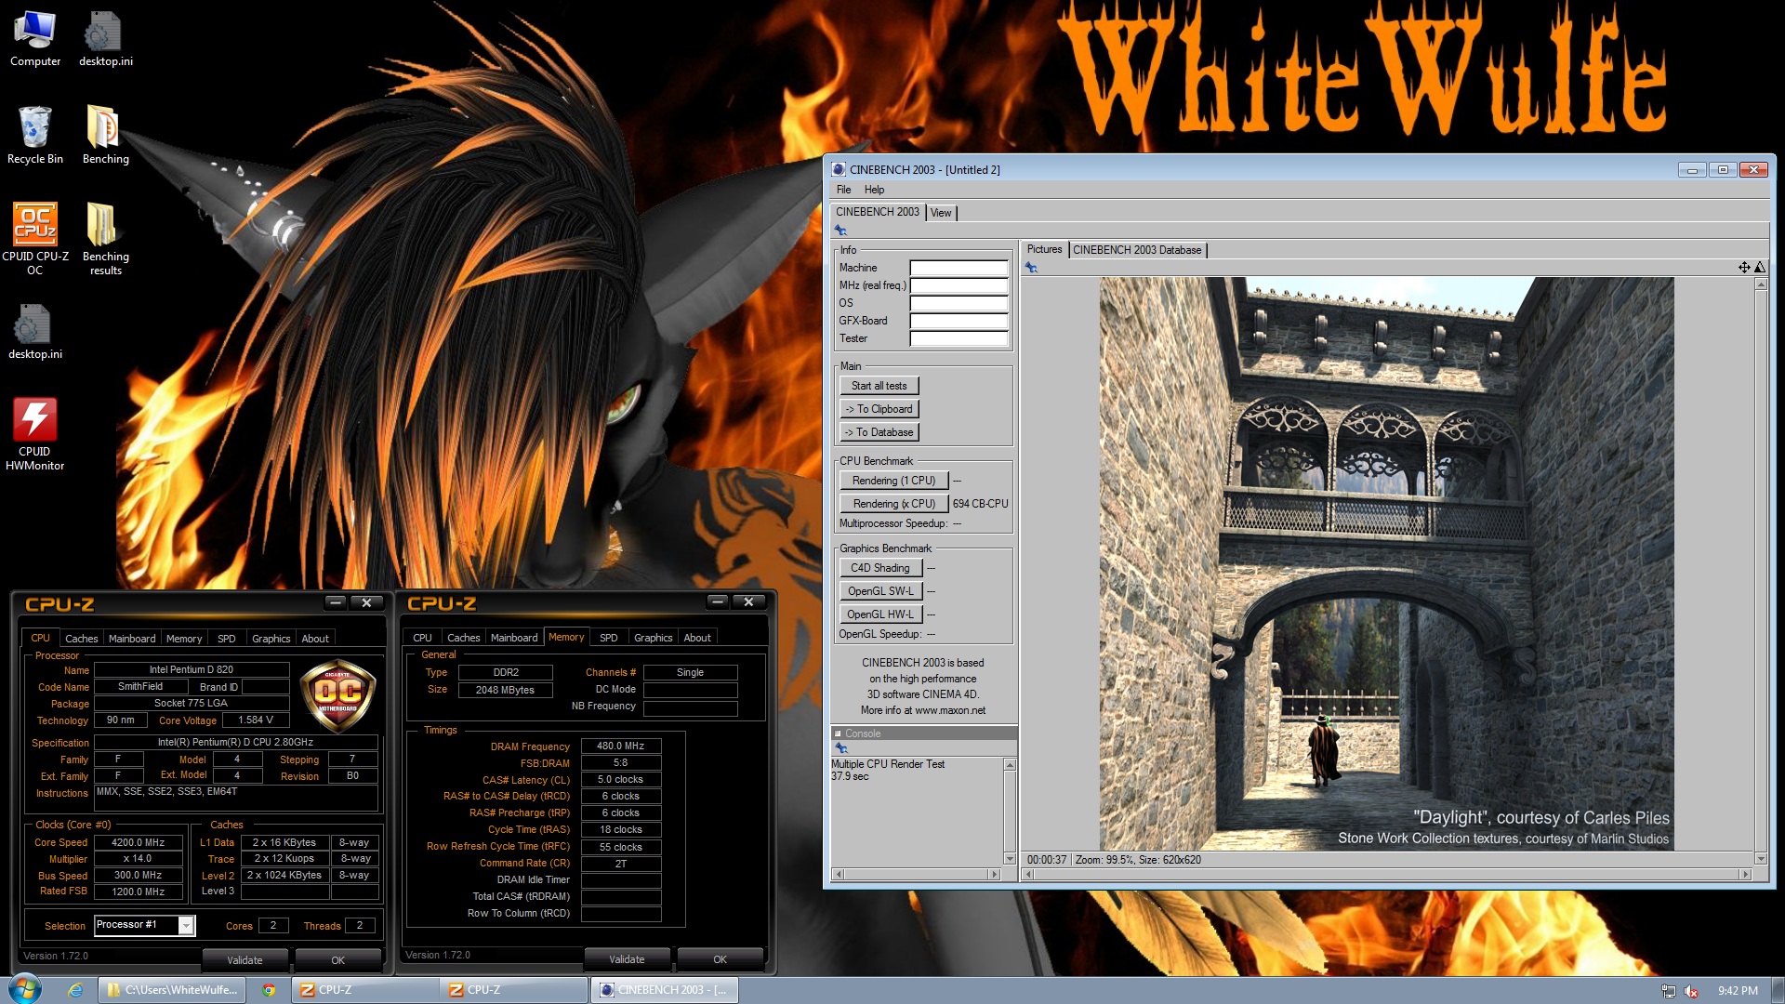Open Chrome from the taskbar
Viewport: 1785px width, 1004px height.
click(269, 990)
